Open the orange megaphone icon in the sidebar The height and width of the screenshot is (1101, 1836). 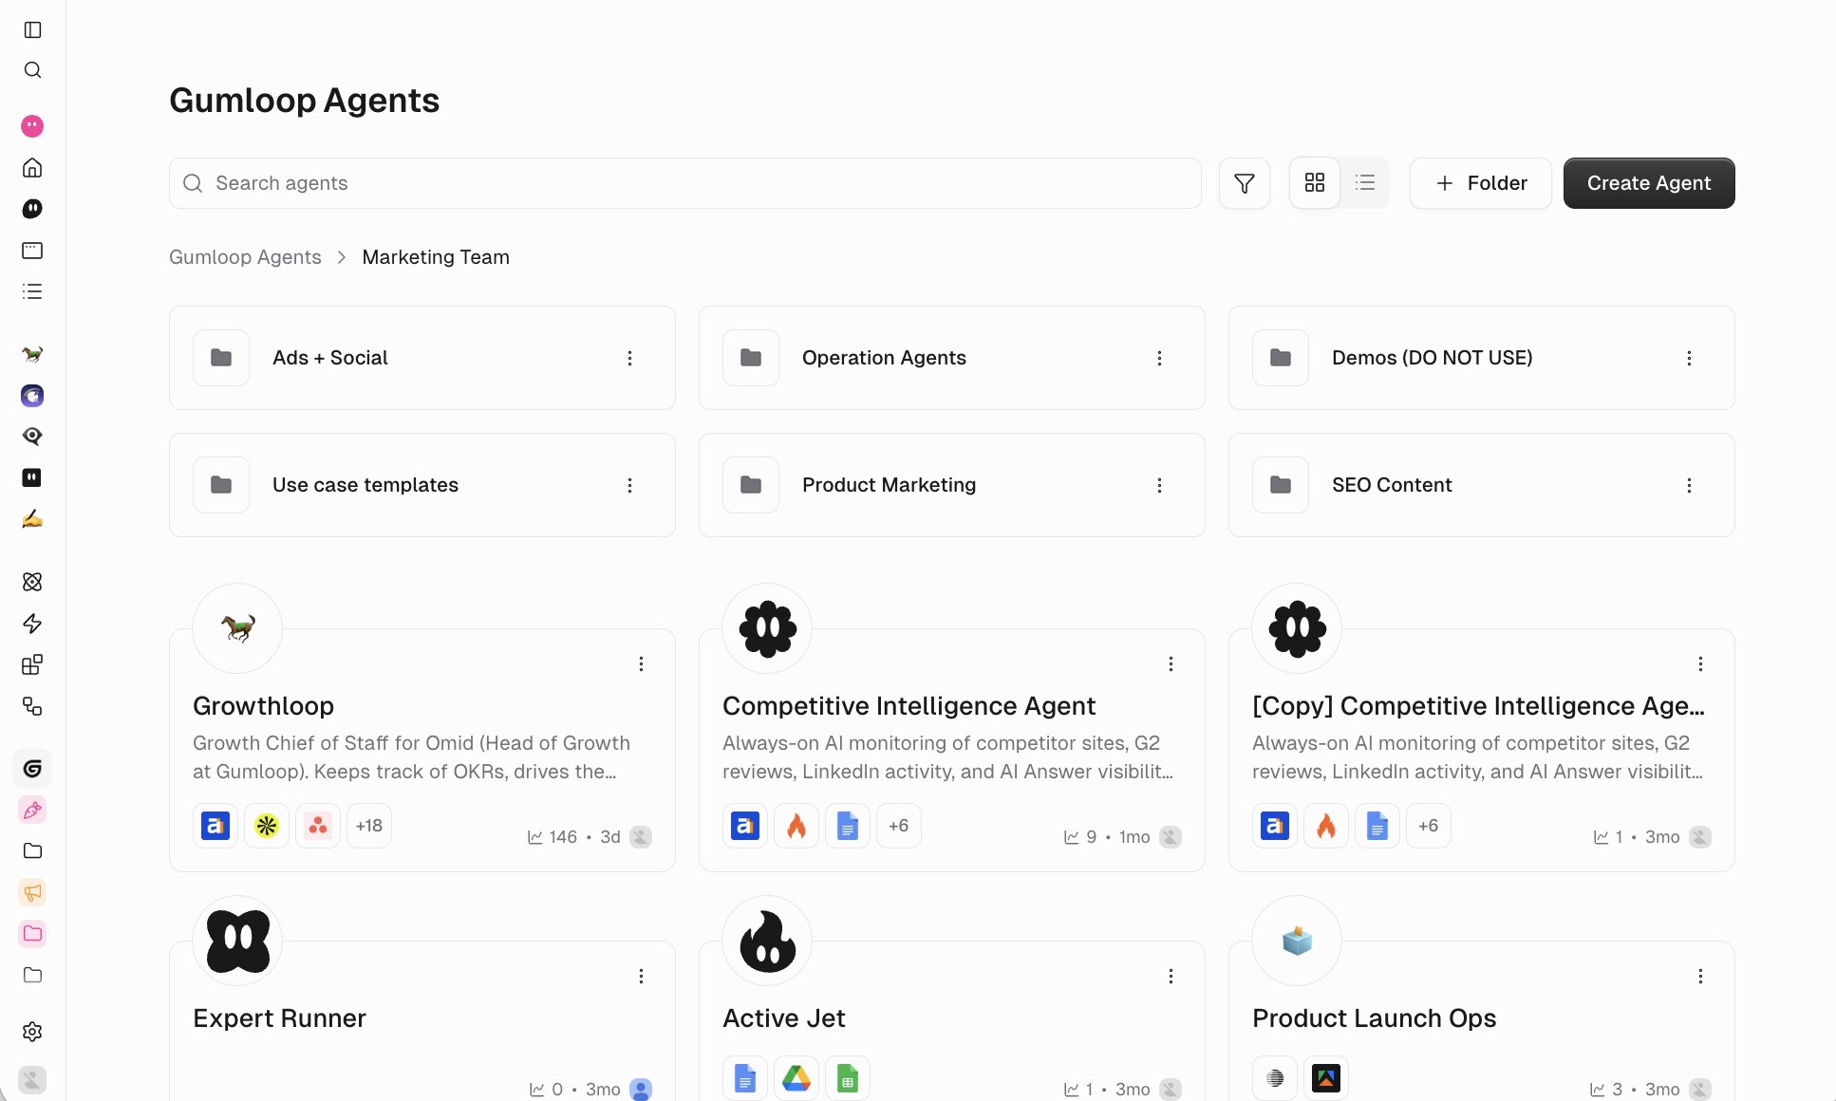32,892
